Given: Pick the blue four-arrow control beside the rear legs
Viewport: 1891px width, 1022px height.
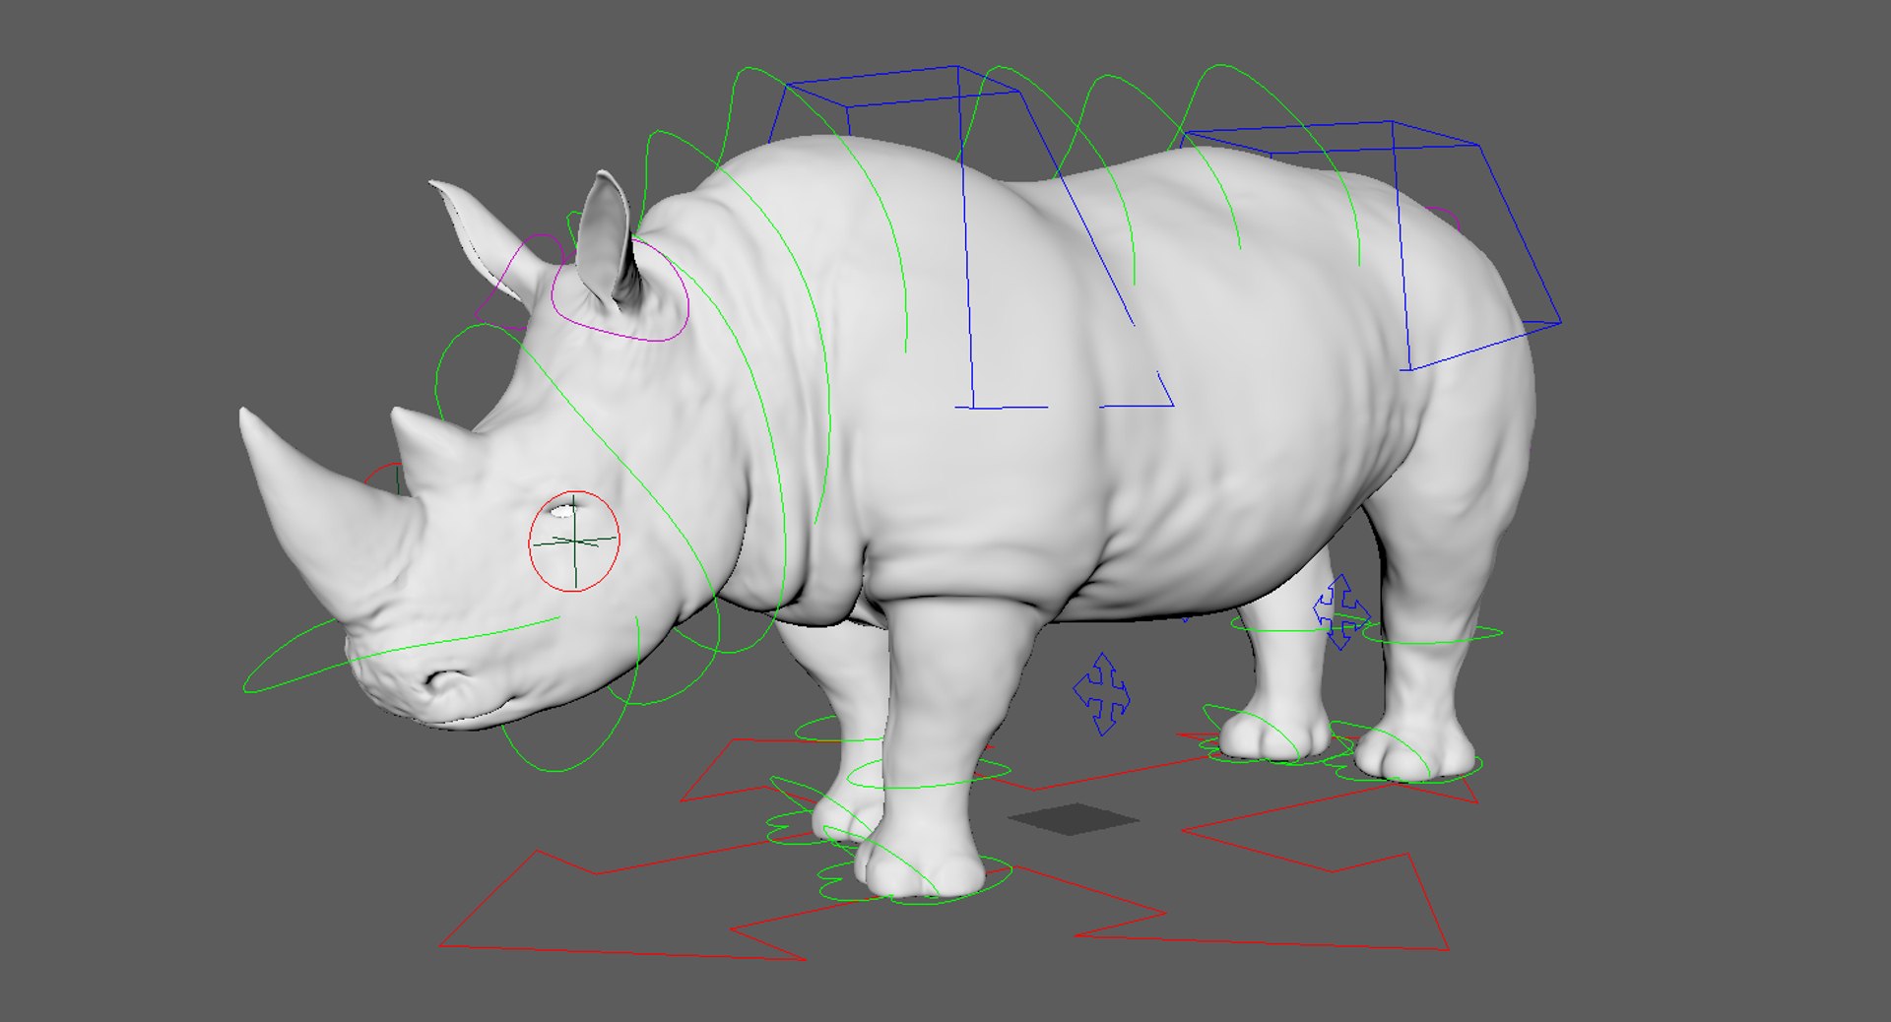Looking at the screenshot, I should pyautogui.click(x=1340, y=611).
